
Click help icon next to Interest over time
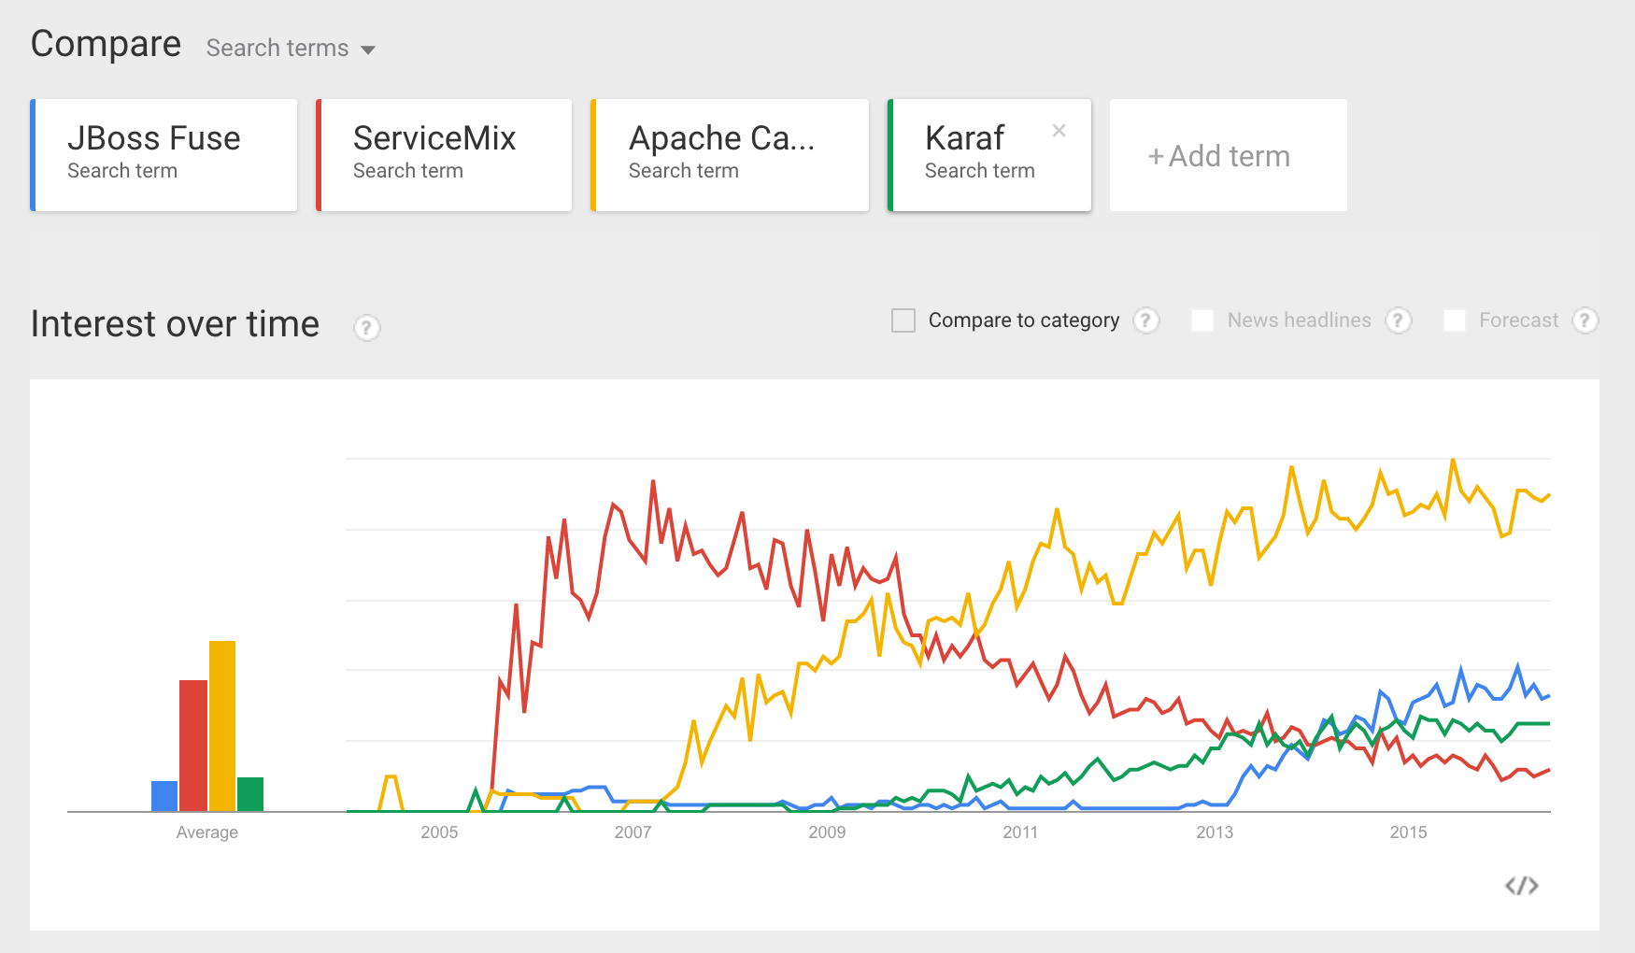tap(366, 328)
